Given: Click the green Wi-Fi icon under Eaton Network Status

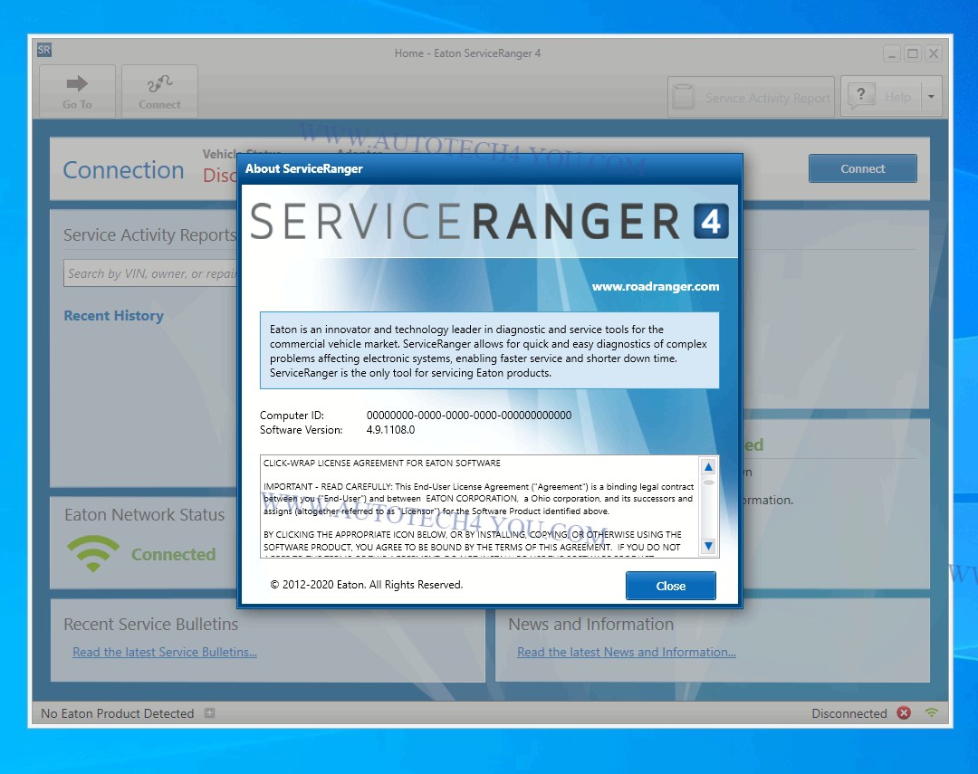Looking at the screenshot, I should 92,554.
